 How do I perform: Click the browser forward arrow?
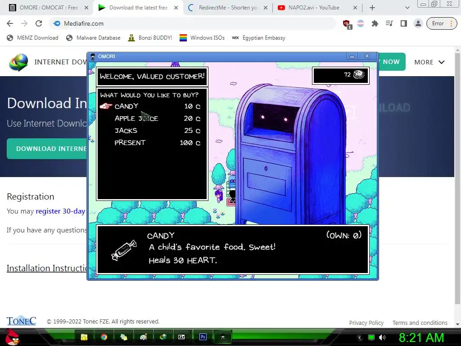[24, 23]
